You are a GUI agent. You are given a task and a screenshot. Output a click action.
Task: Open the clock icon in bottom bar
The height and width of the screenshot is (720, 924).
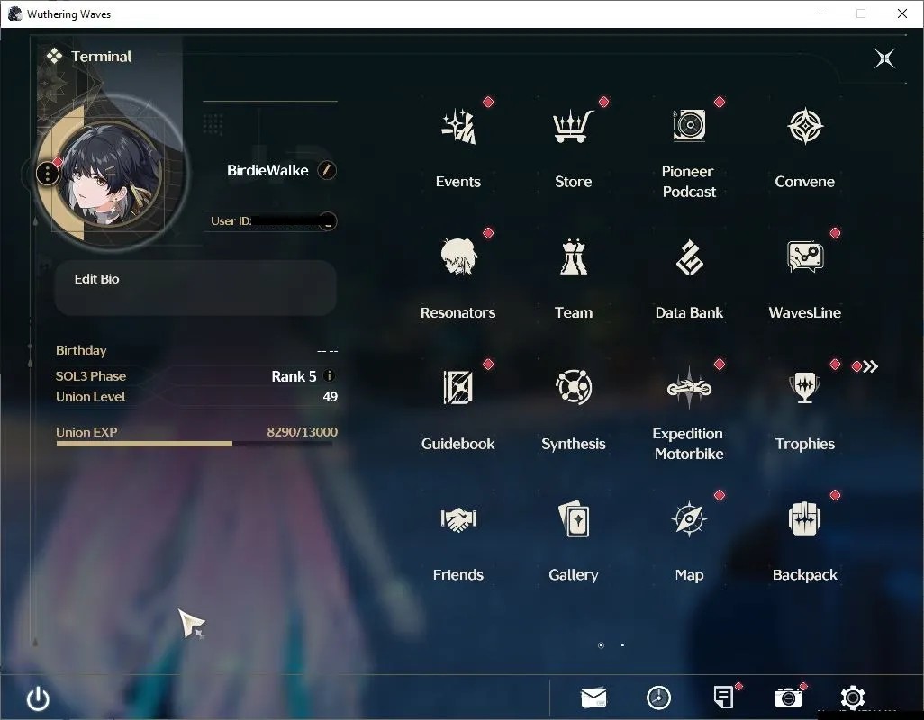(658, 697)
